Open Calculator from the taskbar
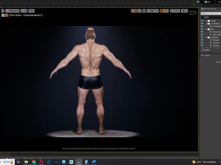Image resolution: width=221 pixels, height=165 pixels. (87, 162)
